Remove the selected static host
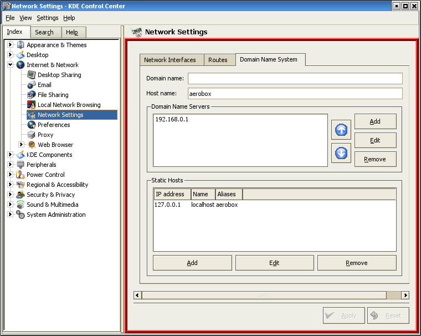This screenshot has width=421, height=336. pos(357,263)
